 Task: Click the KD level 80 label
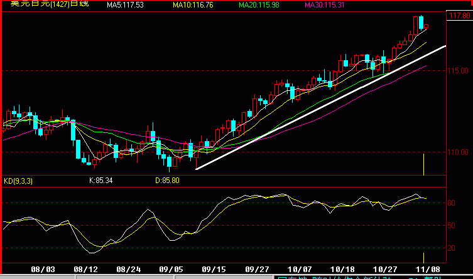click(x=451, y=203)
